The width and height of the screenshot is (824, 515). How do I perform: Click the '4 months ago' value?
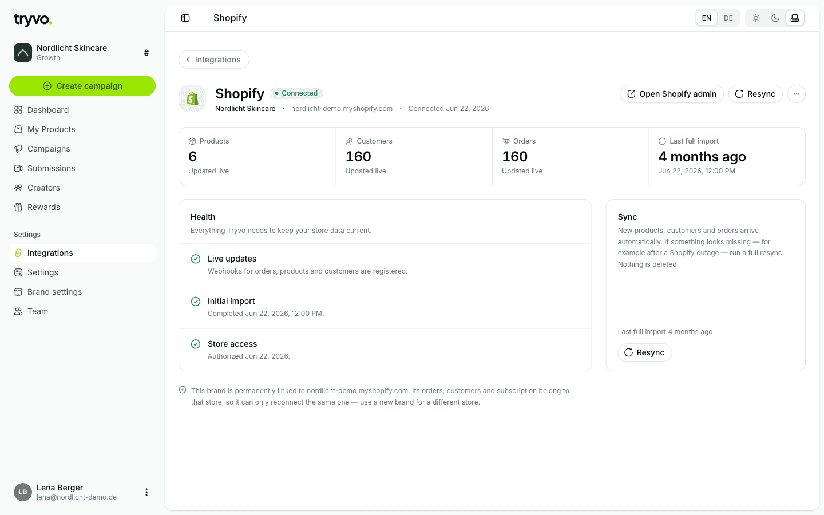(x=702, y=157)
